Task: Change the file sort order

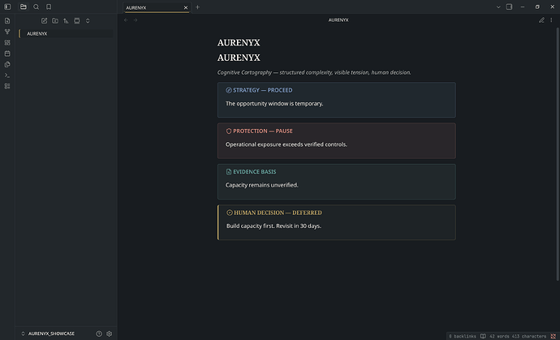Action: coord(66,21)
